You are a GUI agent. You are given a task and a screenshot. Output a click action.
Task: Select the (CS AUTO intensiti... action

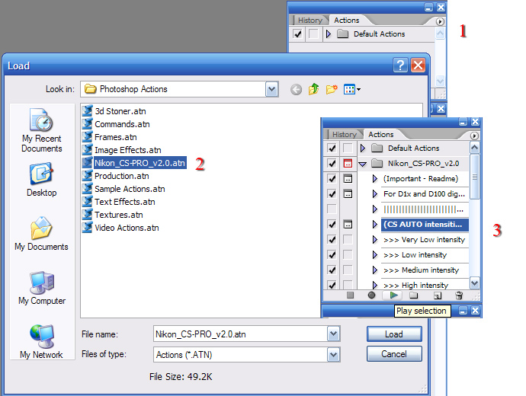pos(425,224)
